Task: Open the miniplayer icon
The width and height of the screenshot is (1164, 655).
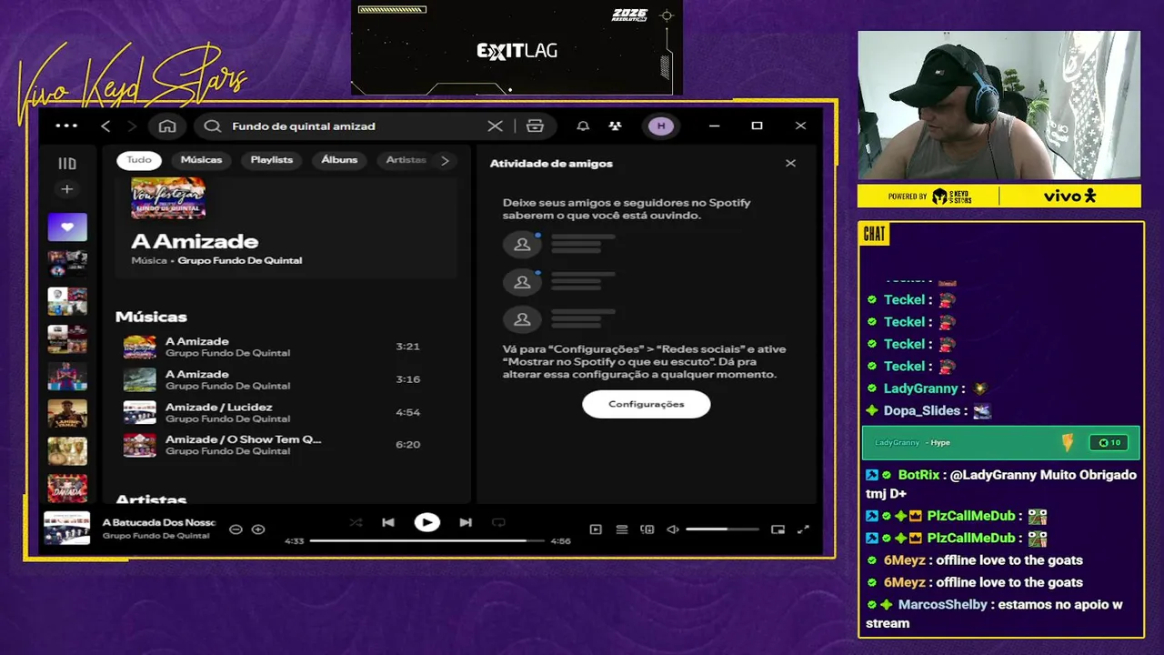Action: click(778, 529)
